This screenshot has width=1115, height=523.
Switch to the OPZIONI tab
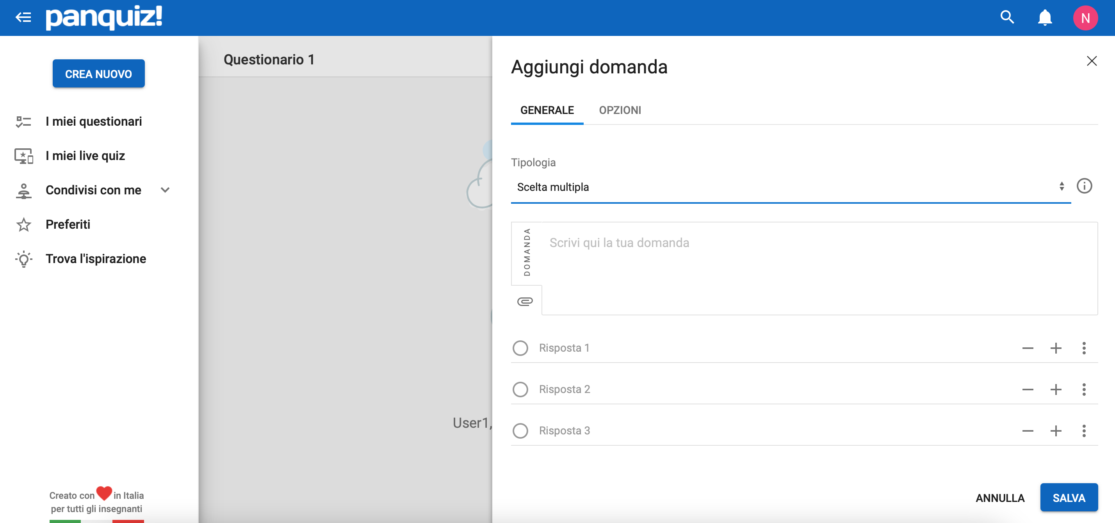pyautogui.click(x=619, y=110)
